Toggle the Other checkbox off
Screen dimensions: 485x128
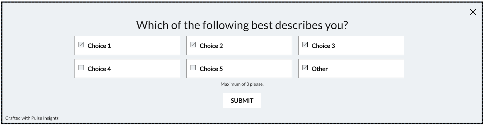(305, 68)
